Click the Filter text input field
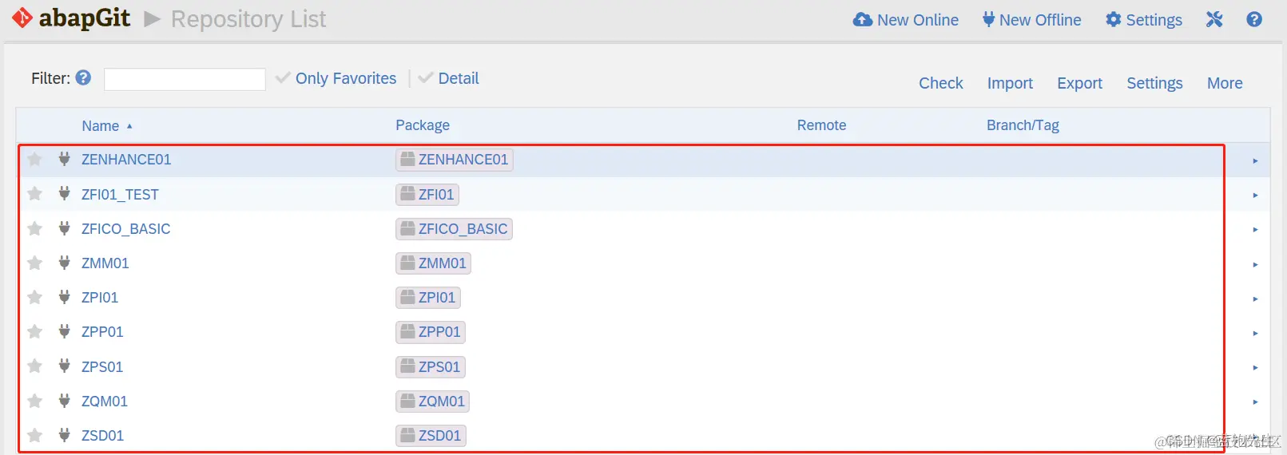Viewport: 1287px width, 455px height. (x=185, y=79)
